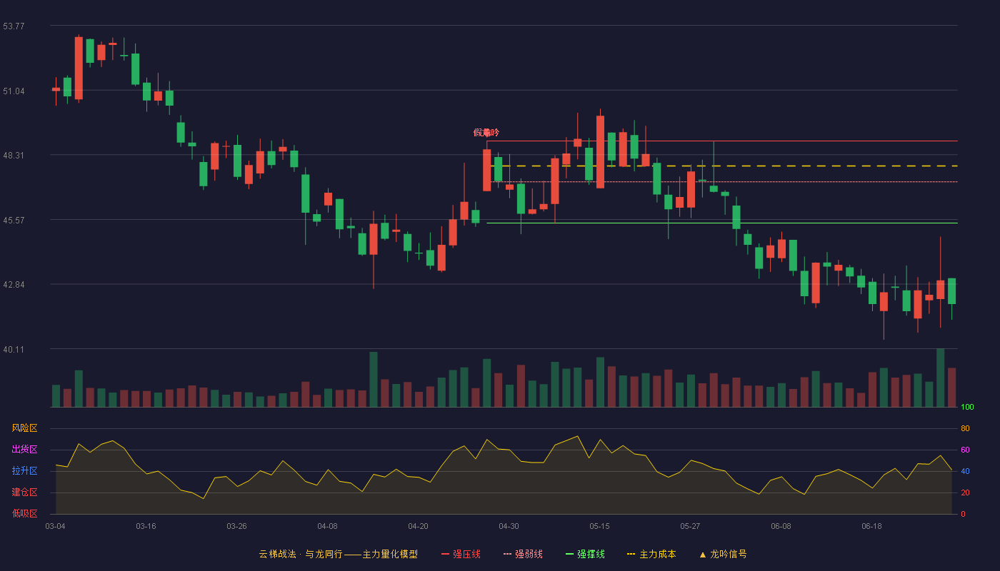Click the 建仓区 zone label
Screen dimensions: 1000x571
pyautogui.click(x=24, y=492)
